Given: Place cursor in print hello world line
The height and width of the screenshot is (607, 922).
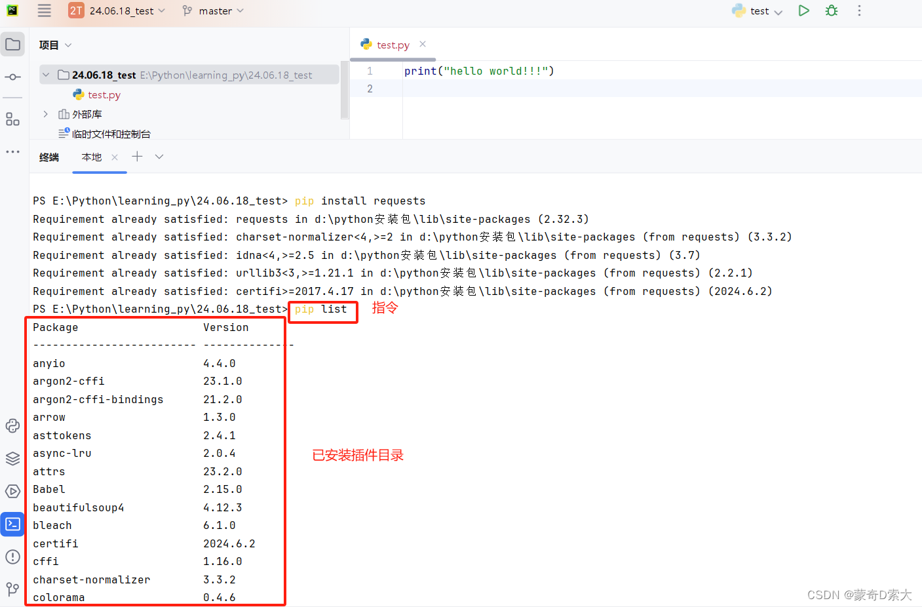Looking at the screenshot, I should click(479, 71).
